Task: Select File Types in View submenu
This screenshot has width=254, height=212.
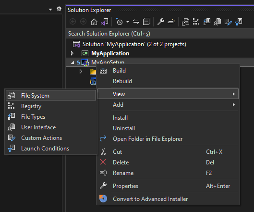Action: click(x=51, y=117)
